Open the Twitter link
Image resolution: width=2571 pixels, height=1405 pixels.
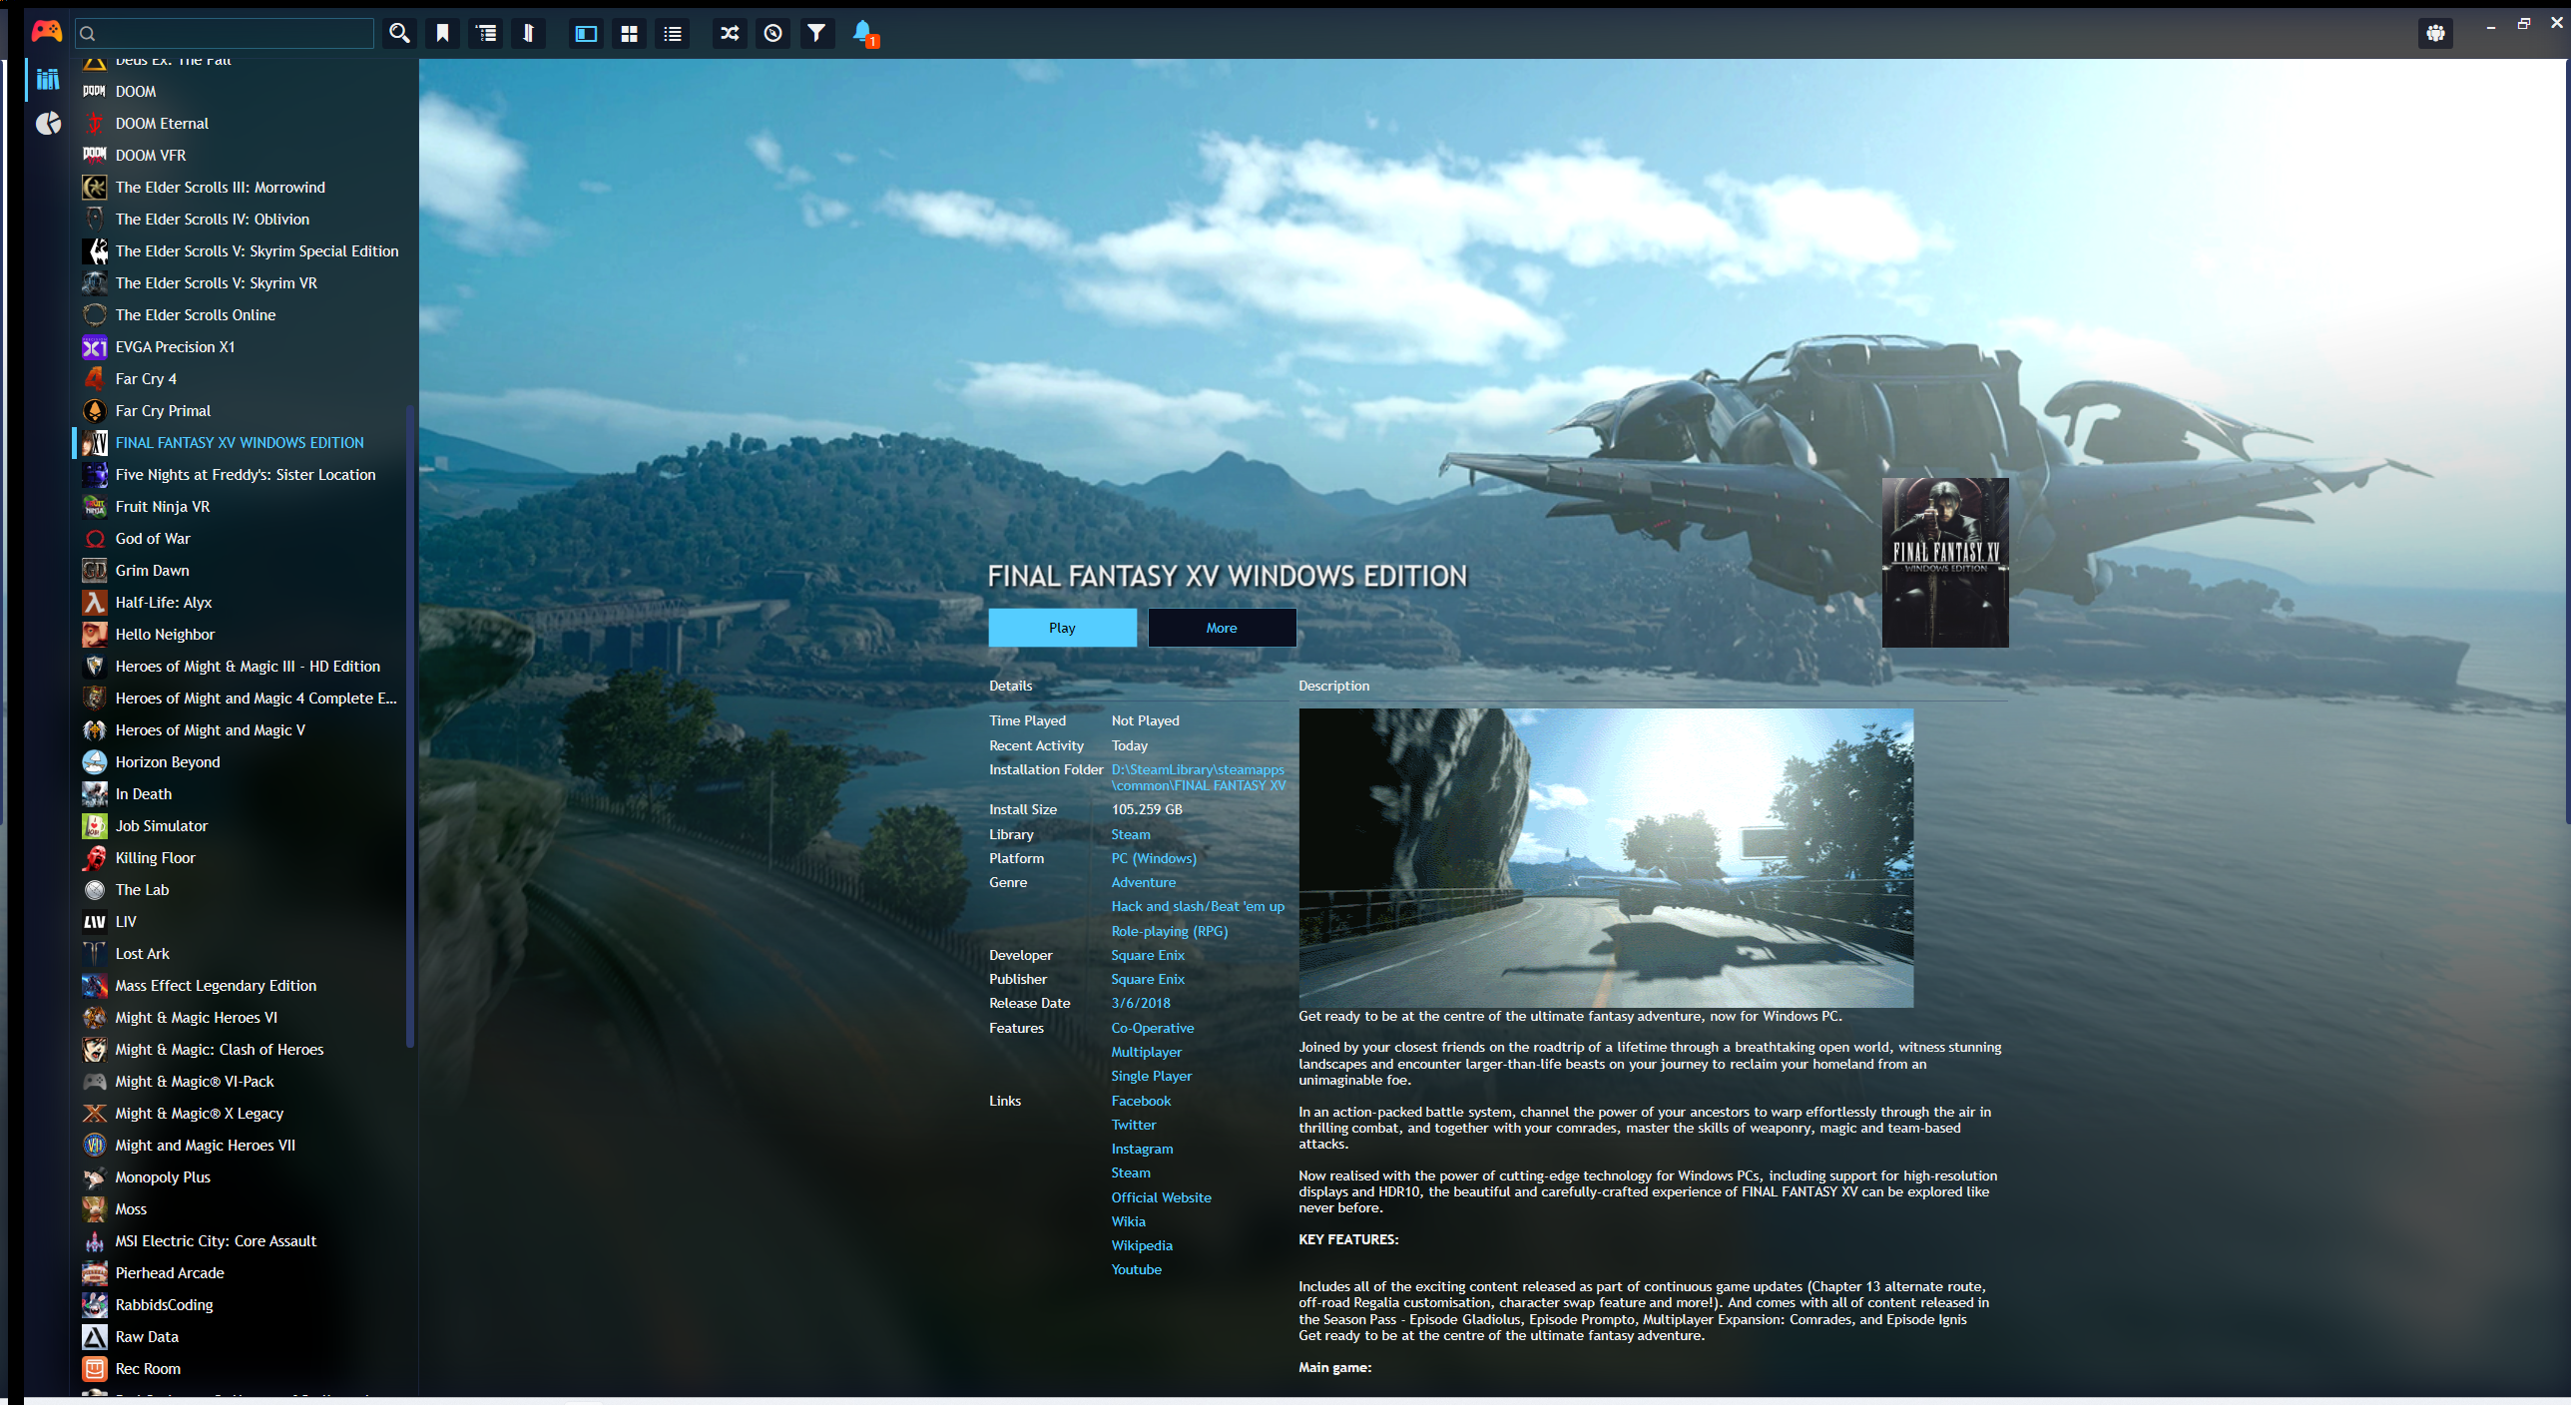(x=1133, y=1125)
